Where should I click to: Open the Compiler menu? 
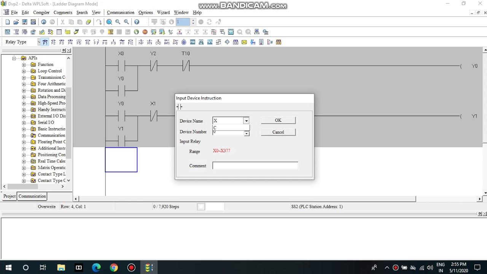pos(41,13)
